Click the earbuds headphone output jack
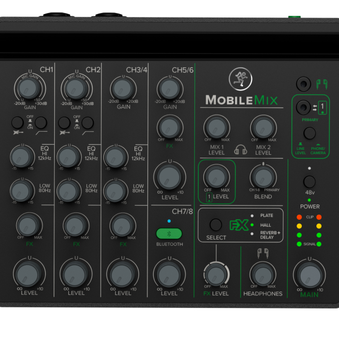 click(303, 84)
